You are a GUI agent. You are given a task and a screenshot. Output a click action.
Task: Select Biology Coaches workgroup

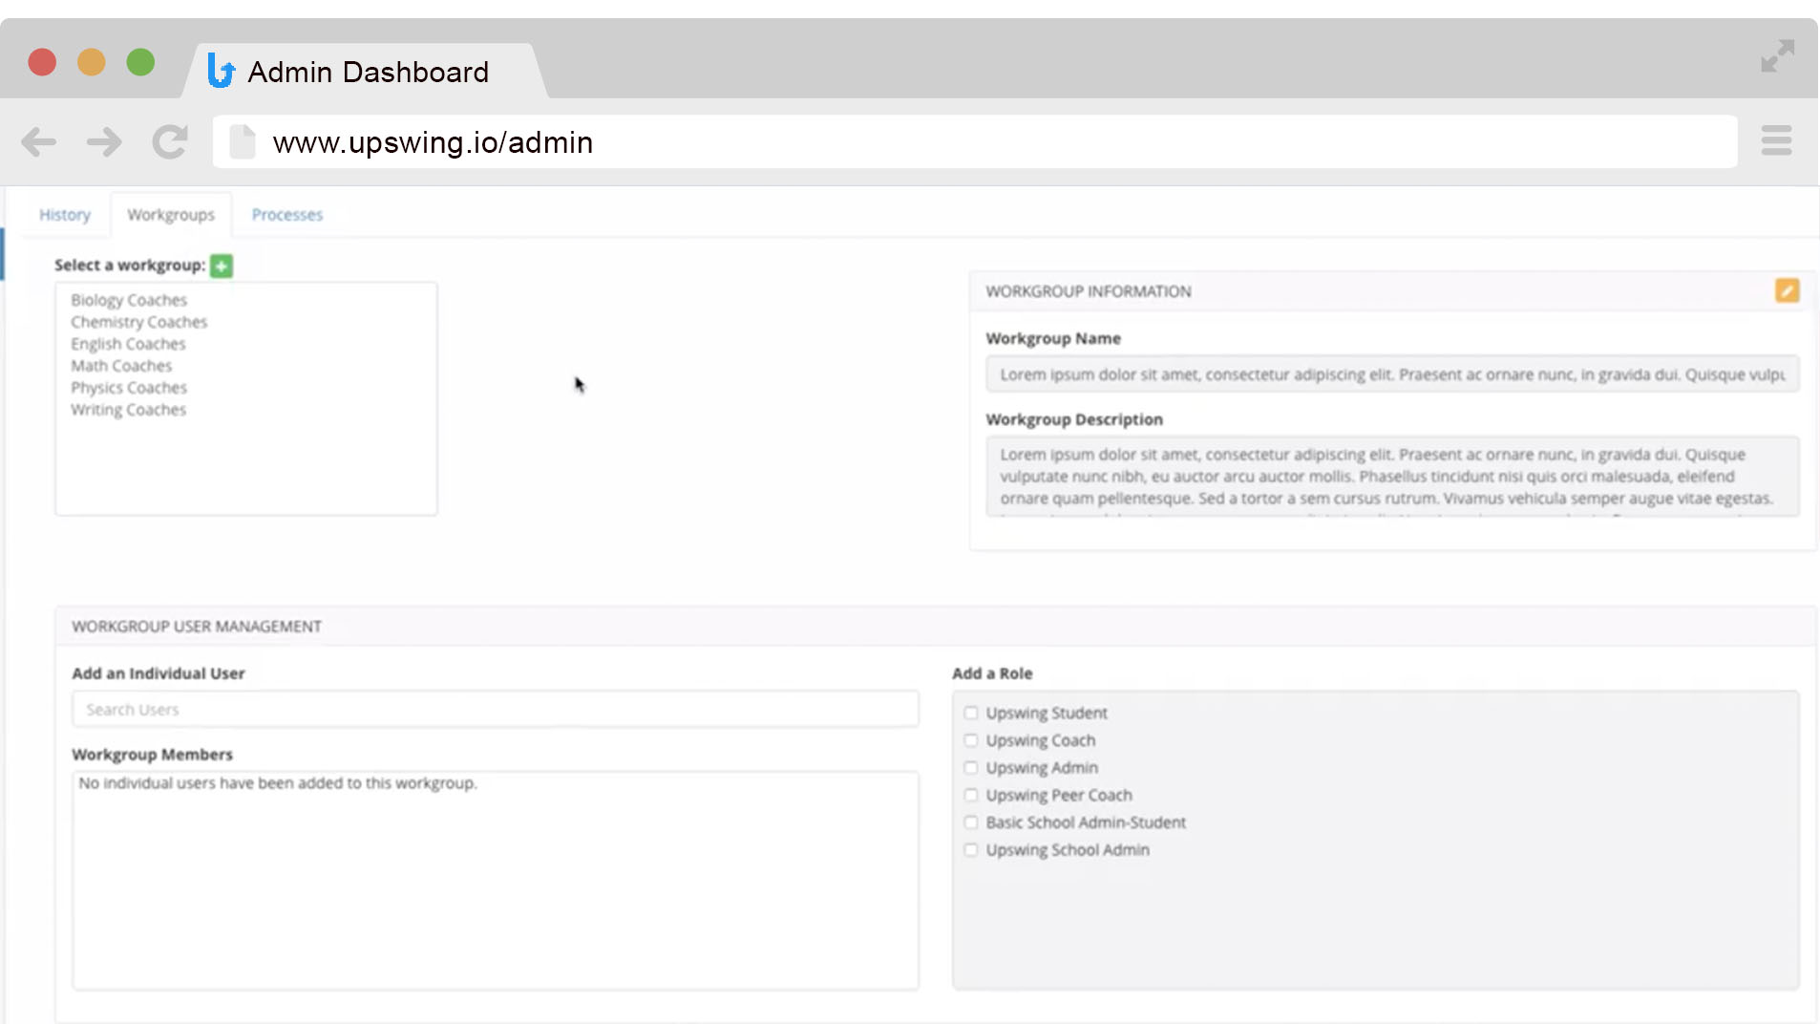click(x=129, y=300)
